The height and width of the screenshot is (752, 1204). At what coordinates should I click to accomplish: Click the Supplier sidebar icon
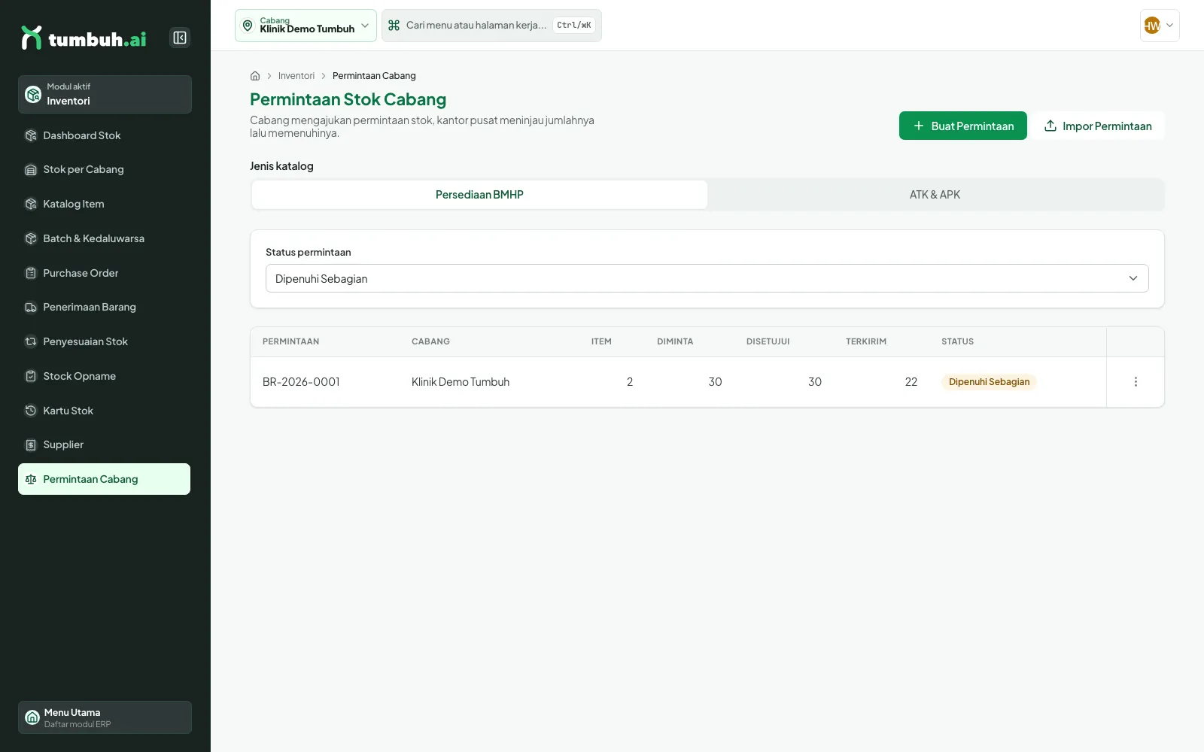tap(31, 444)
